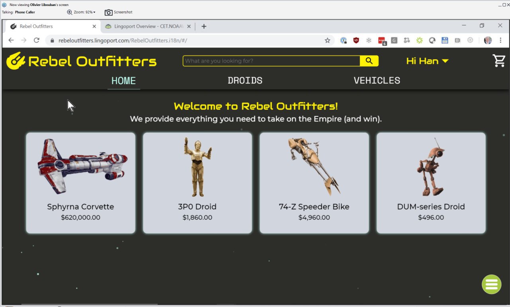Click the blue clock-lock extension icon
Screen dimensions: 510x307
(343, 40)
